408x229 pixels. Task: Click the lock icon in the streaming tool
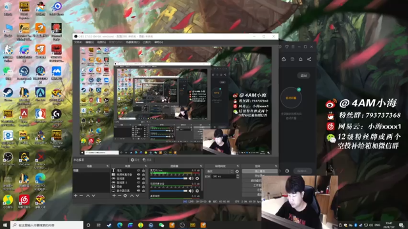(284, 59)
